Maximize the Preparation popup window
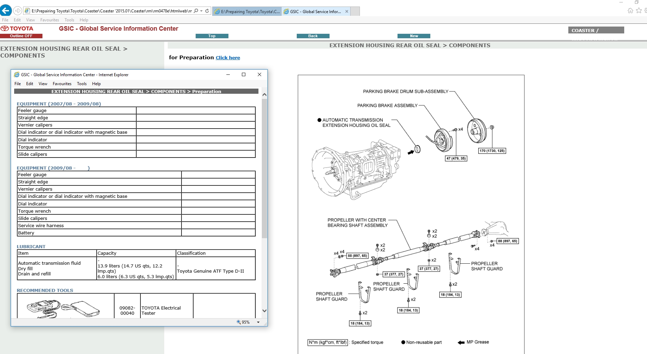 [x=244, y=74]
